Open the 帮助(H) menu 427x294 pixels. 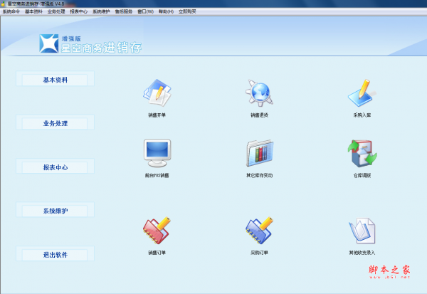click(166, 12)
